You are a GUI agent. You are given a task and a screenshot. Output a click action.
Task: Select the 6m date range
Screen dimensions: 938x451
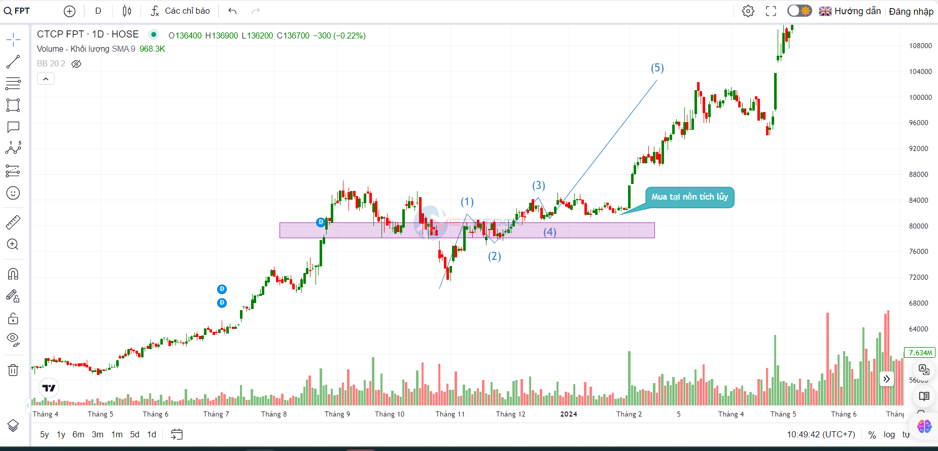point(78,434)
